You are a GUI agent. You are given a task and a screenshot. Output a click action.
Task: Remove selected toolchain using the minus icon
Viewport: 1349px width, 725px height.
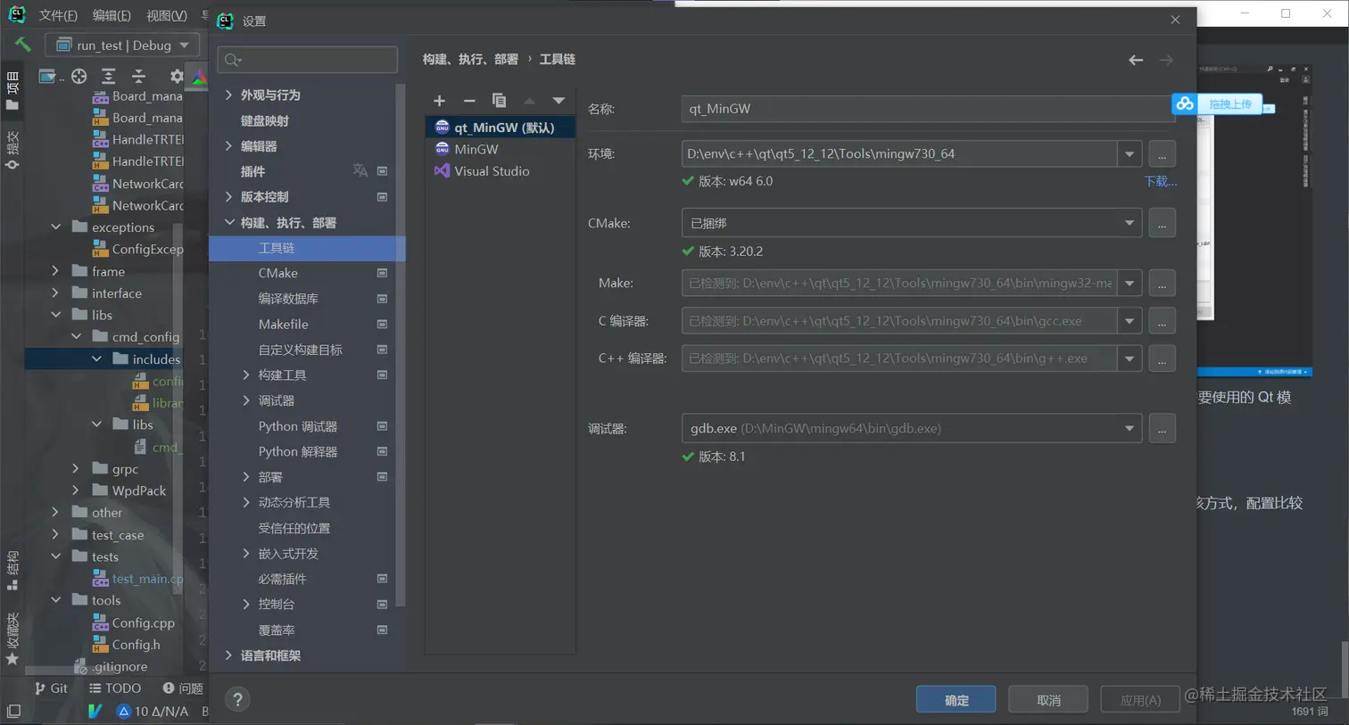[x=469, y=101]
